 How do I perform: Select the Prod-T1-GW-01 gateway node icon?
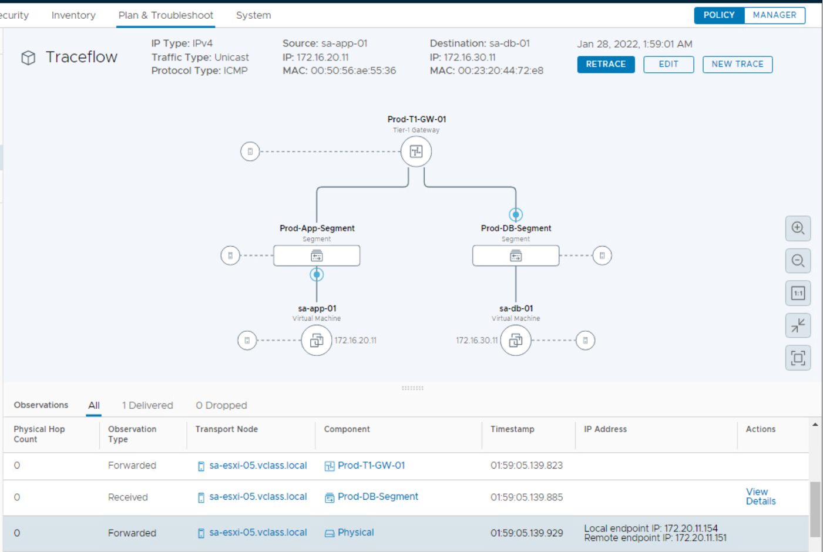416,152
